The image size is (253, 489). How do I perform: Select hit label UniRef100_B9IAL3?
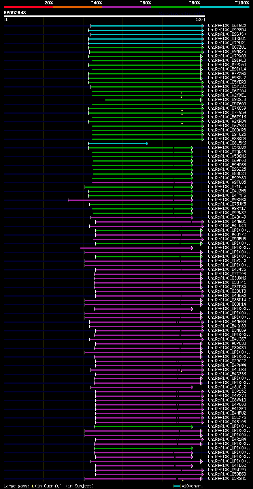pos(227,60)
